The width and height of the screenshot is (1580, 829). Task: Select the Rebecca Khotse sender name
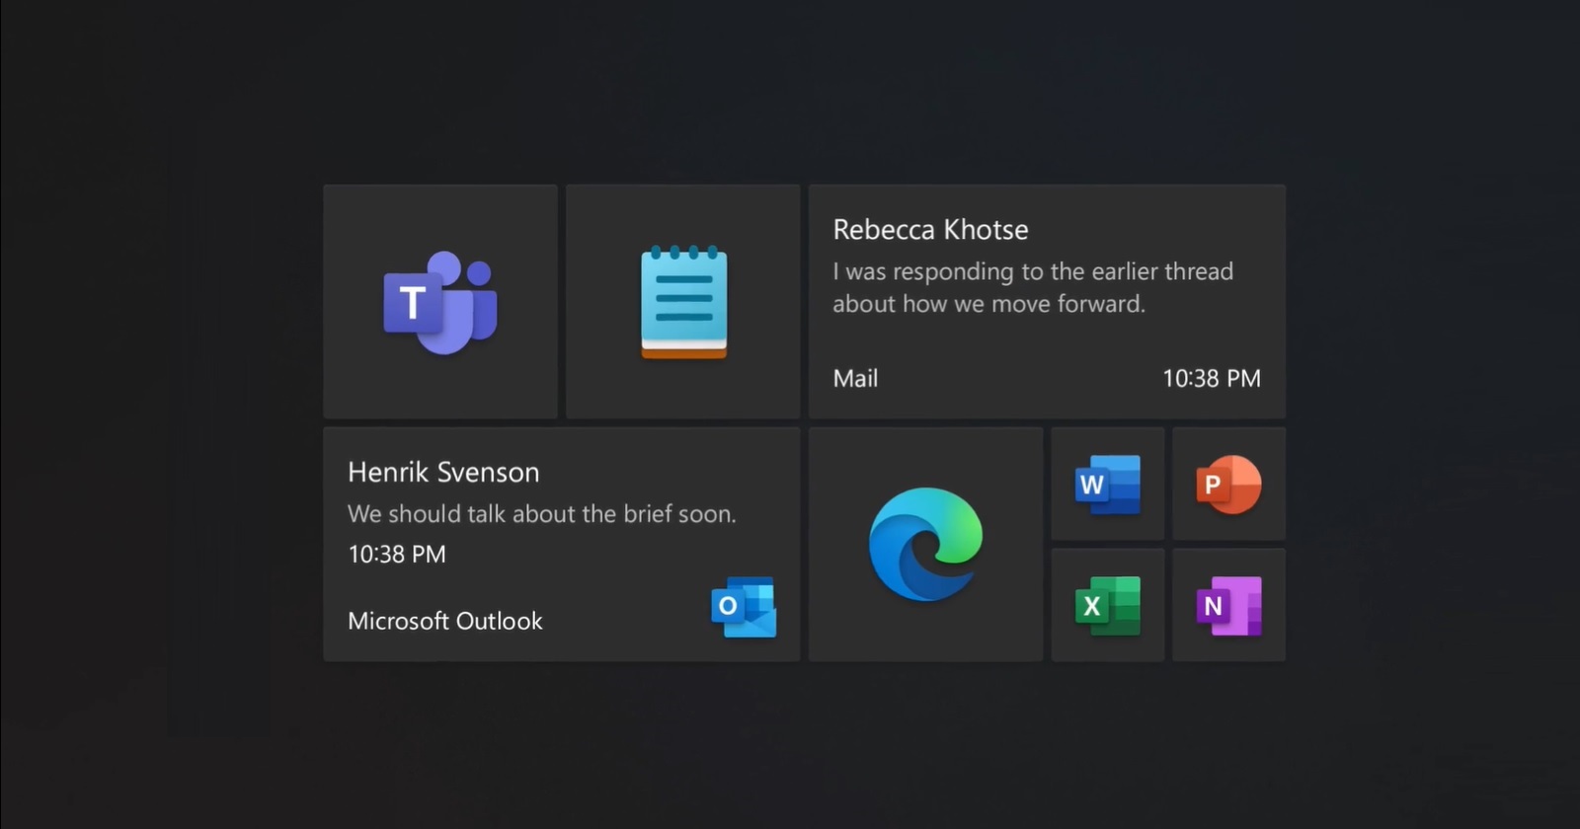pyautogui.click(x=930, y=230)
